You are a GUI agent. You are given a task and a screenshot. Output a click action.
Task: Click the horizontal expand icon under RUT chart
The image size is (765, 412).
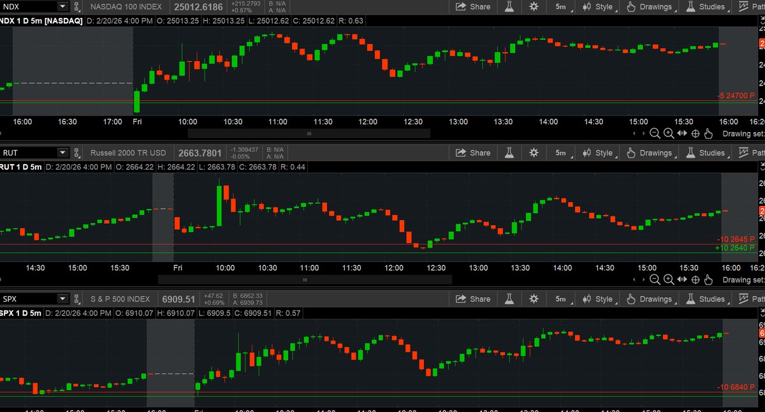click(682, 279)
